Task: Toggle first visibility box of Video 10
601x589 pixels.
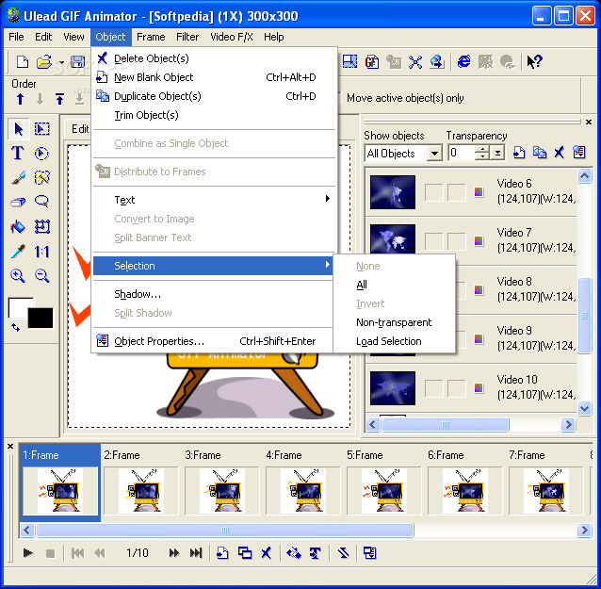Action: point(434,388)
